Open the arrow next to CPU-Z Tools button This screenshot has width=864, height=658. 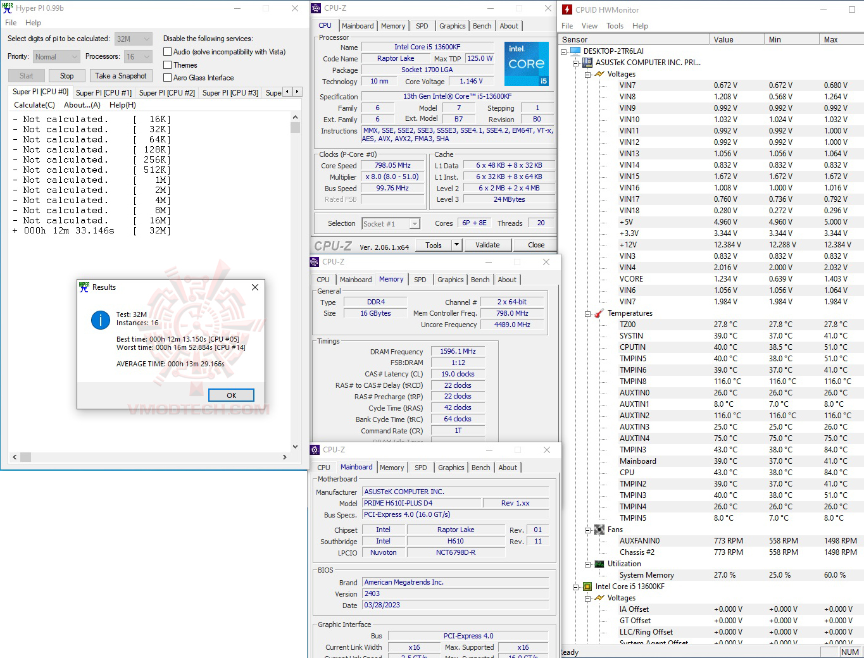coord(456,245)
